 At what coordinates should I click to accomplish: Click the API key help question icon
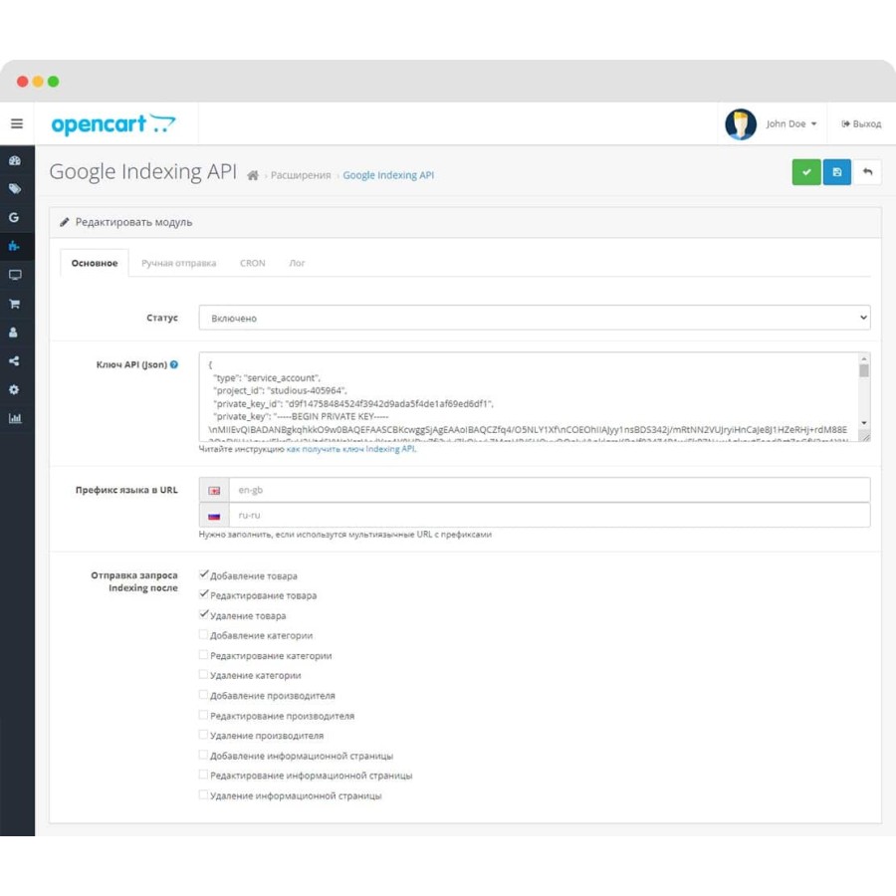[x=173, y=364]
